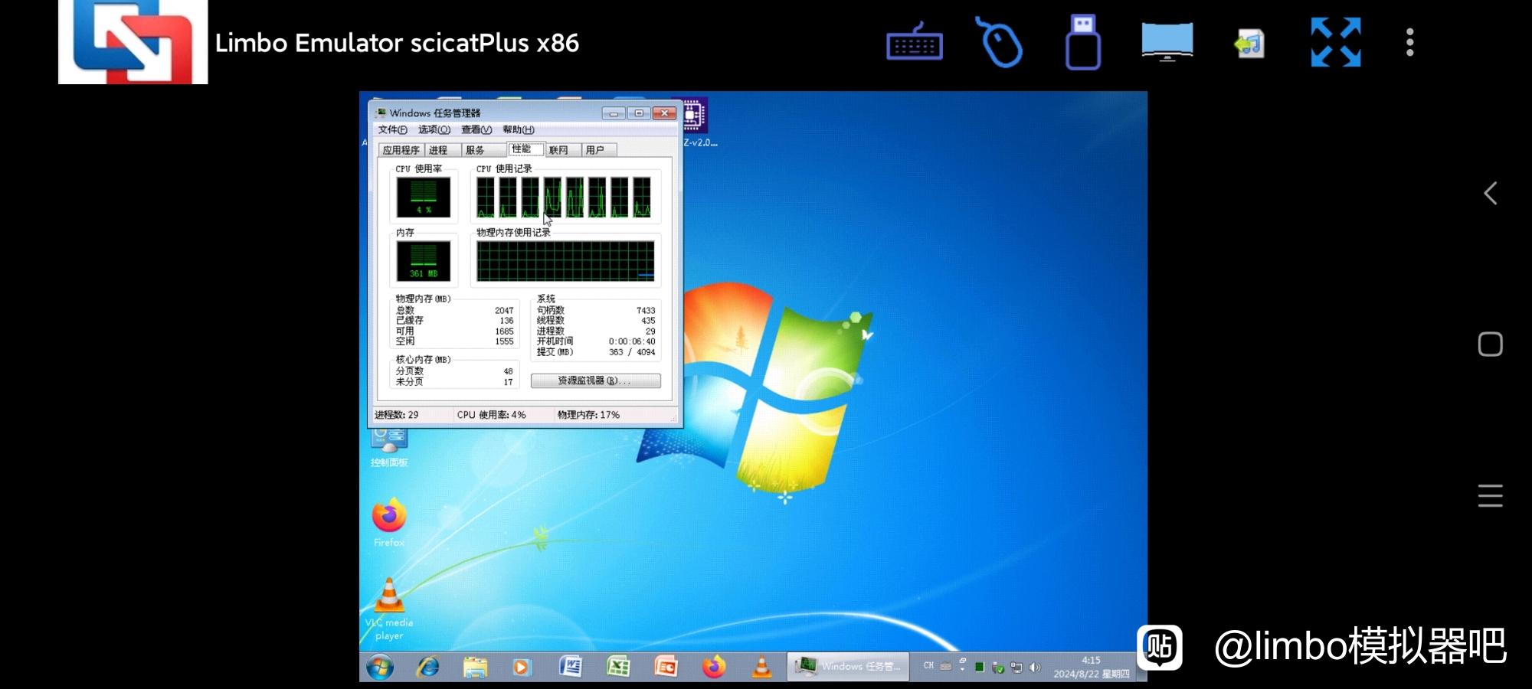Launch Firefox from the taskbar
Screen dimensions: 1532x689
coord(714,667)
